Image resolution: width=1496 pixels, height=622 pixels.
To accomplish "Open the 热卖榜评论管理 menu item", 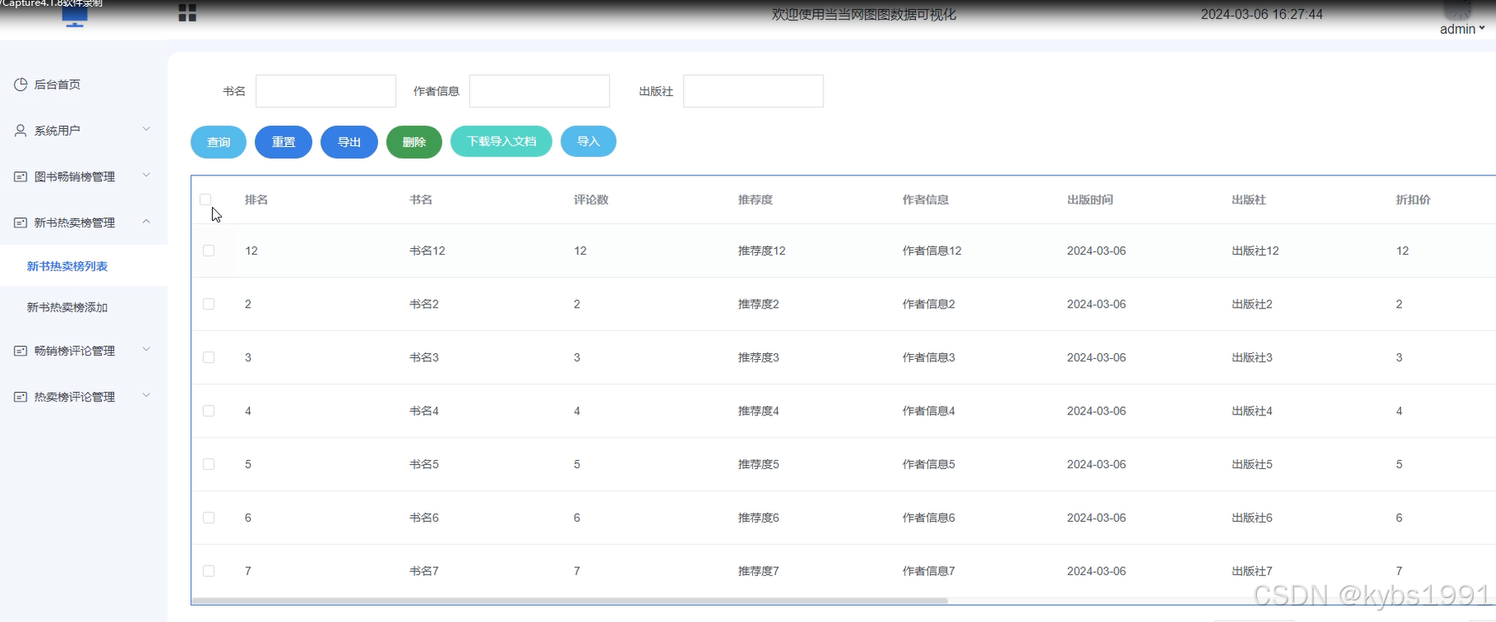I will (84, 397).
